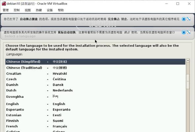Image resolution: width=195 pixels, height=132 pixels.
Task: Open the 设备 menu
Action: pyautogui.click(x=50, y=10)
